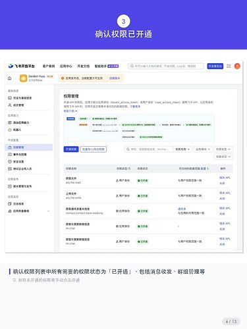The height and width of the screenshot is (329, 247).
Task: Click the search magnifier in the top search bar
Action: [132, 66]
